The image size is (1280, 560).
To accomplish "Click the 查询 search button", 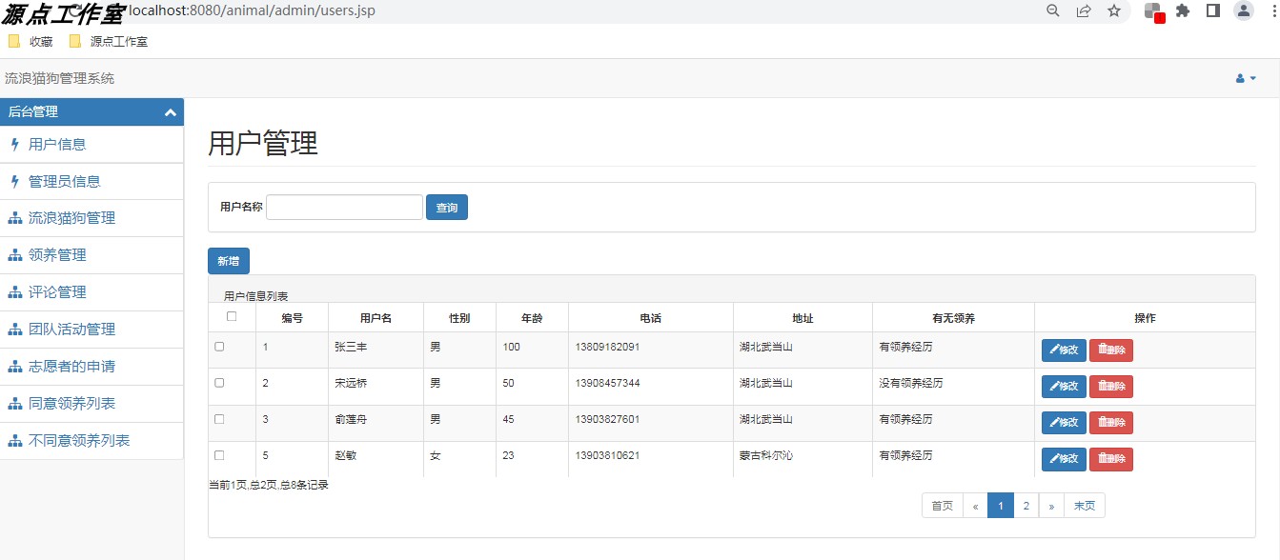I will pyautogui.click(x=446, y=207).
